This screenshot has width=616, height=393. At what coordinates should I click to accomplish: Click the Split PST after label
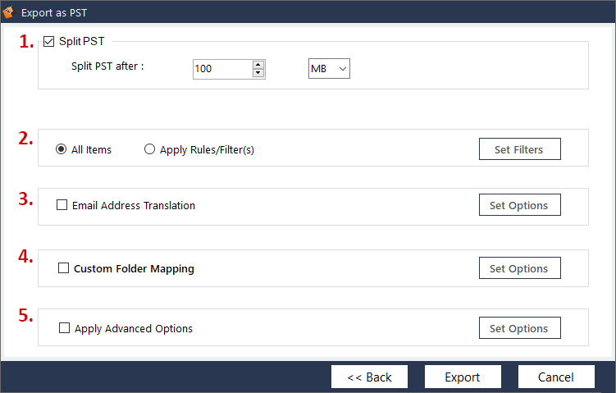click(107, 66)
